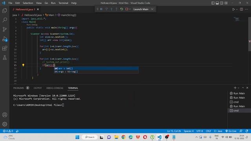This screenshot has height=141, width=251.
Task: Maximize the panel with chevron up
Action: click(243, 88)
